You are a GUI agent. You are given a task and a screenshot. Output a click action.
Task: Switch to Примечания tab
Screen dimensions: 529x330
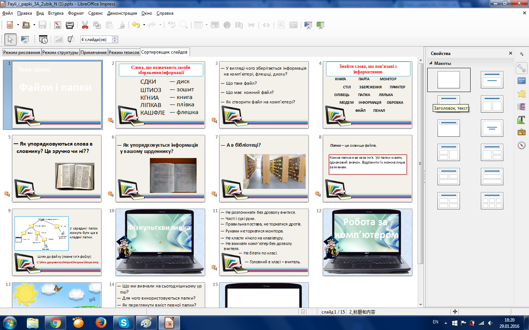tap(94, 52)
